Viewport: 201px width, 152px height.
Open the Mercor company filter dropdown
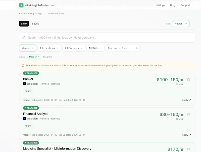(x=28, y=48)
